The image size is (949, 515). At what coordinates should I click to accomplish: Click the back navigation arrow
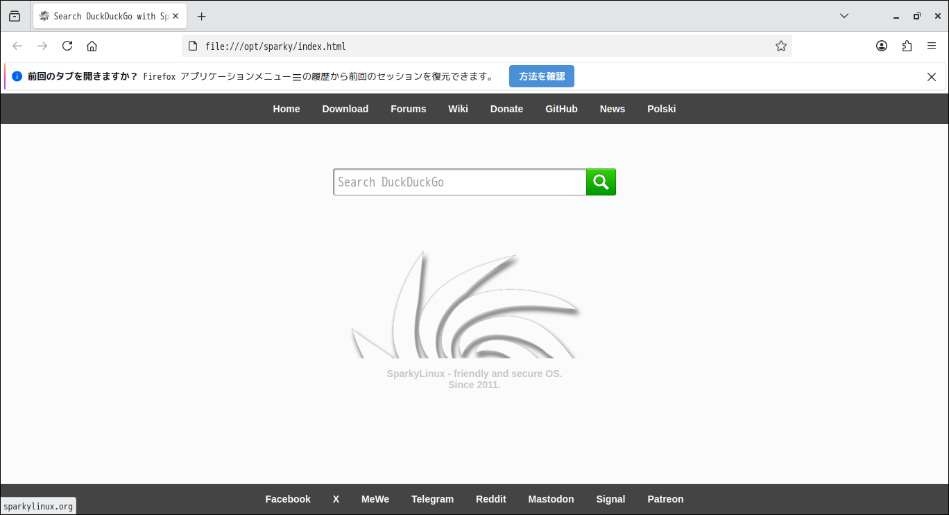(x=17, y=46)
